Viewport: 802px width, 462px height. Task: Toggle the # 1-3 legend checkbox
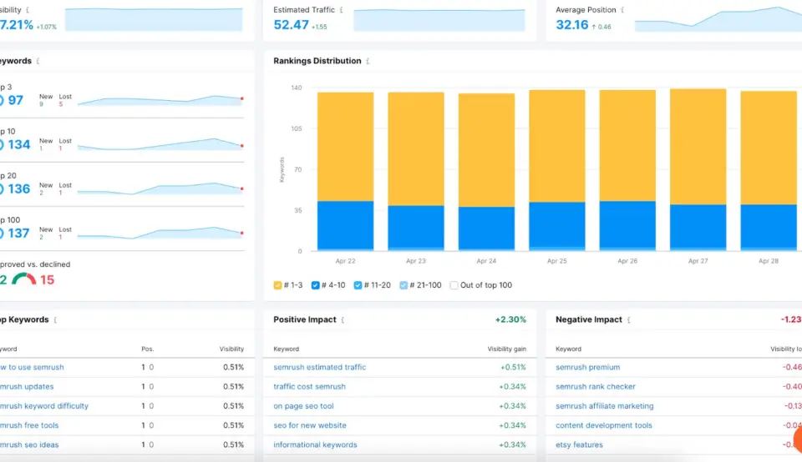(277, 285)
